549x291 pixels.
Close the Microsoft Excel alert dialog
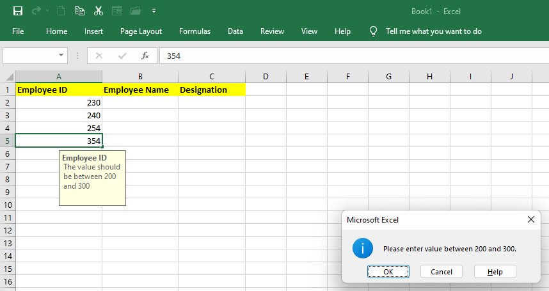coord(530,219)
